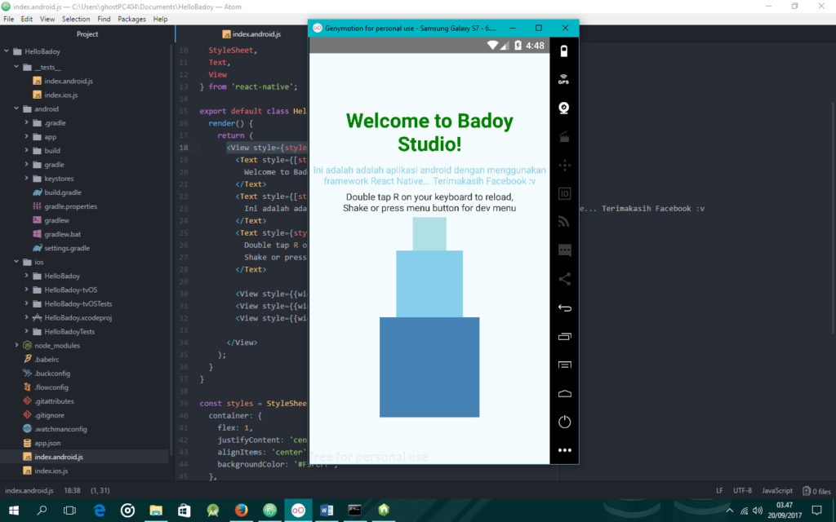Click the UTF-8 encoding selector

click(742, 490)
